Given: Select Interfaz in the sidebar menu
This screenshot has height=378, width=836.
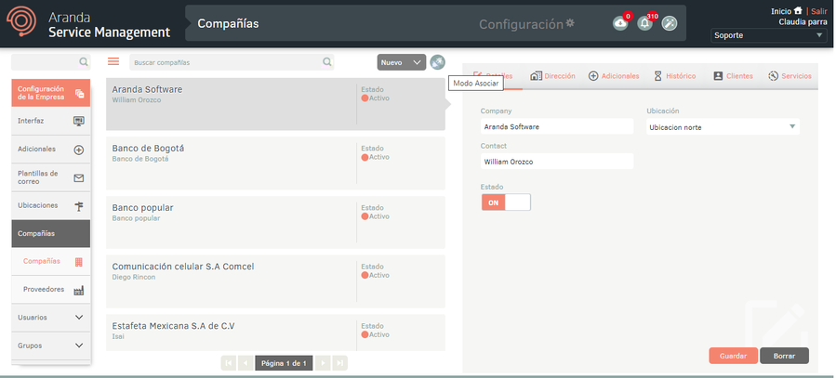Looking at the screenshot, I should [50, 121].
